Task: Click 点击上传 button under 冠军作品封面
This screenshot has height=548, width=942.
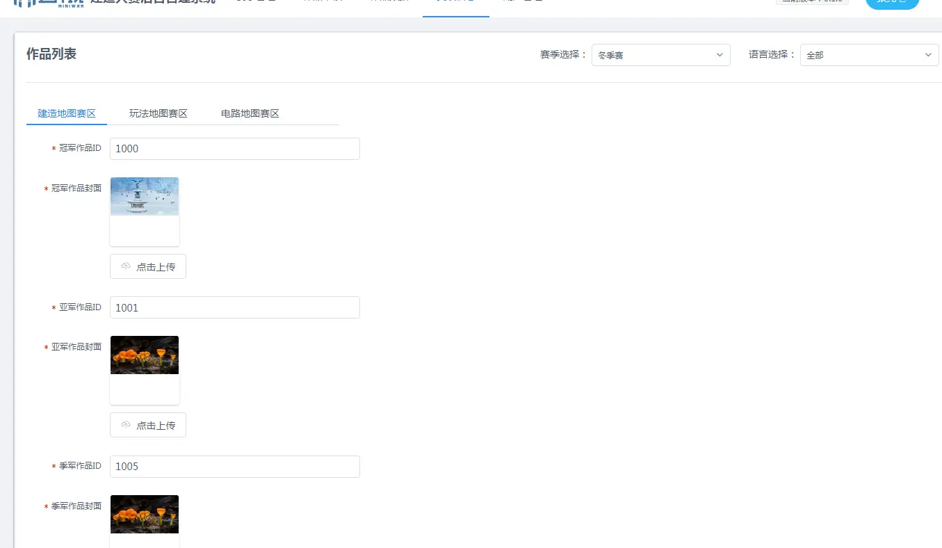Action: [148, 266]
